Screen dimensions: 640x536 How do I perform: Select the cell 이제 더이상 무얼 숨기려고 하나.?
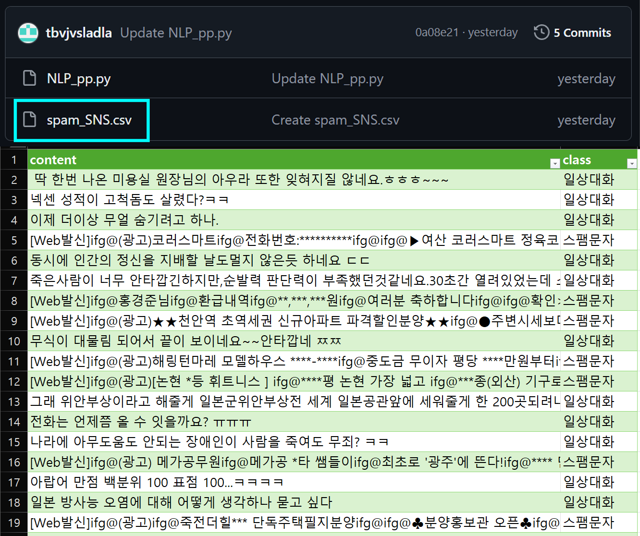click(294, 220)
